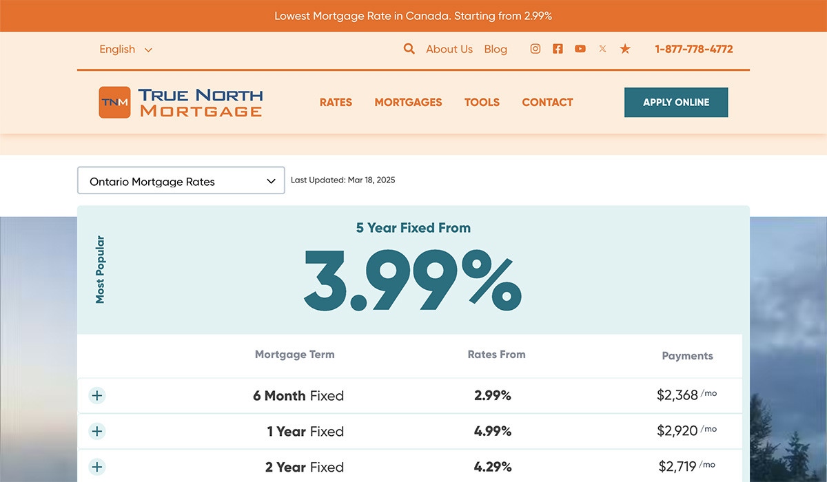Expand the 6 Month Fixed row
Screen dimensions: 827x482
point(97,395)
